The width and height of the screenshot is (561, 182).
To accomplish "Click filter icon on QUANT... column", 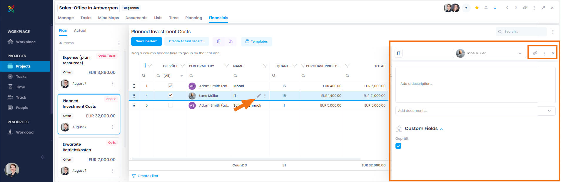I will pyautogui.click(x=294, y=66).
